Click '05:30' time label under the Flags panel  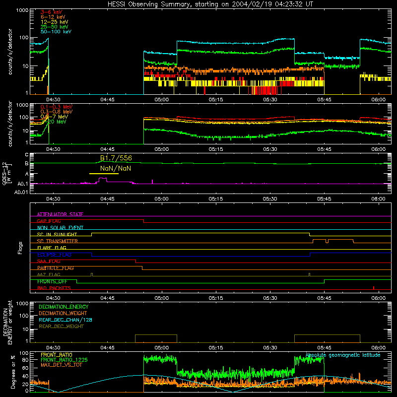click(270, 298)
